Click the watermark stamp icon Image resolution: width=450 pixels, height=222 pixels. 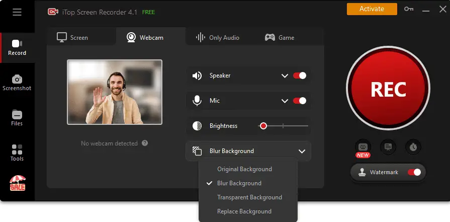tap(362, 172)
